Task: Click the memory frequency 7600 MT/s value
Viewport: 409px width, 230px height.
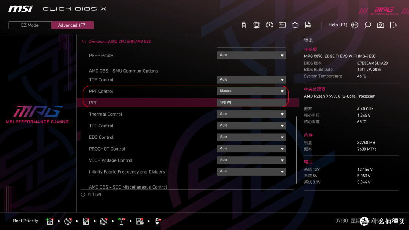Action: click(x=367, y=149)
